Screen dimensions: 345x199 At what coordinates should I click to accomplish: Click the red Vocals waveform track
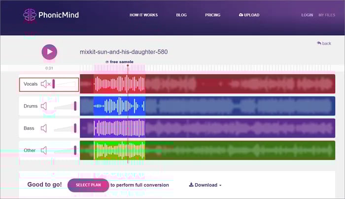pyautogui.click(x=207, y=84)
